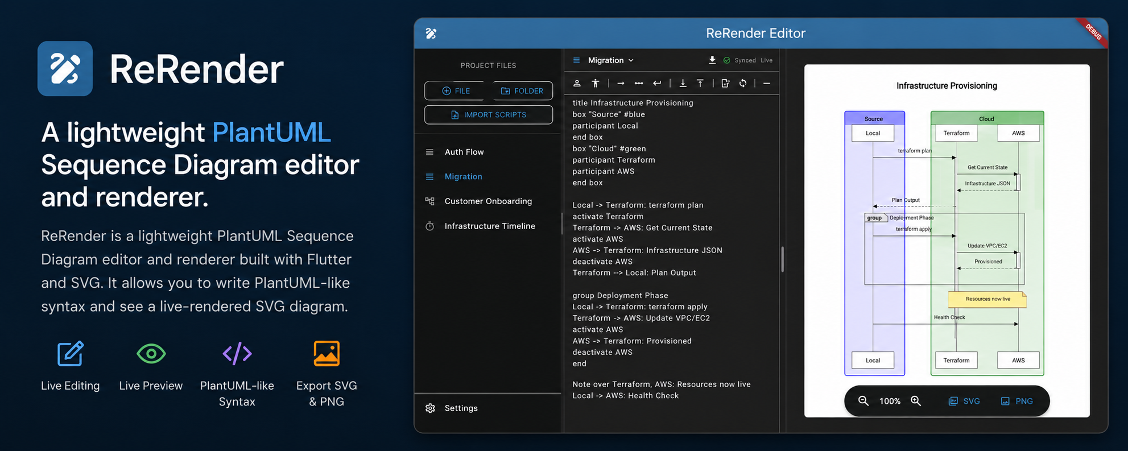1128x451 pixels.
Task: Click the Export SVG & PNG image icon
Action: pos(327,354)
